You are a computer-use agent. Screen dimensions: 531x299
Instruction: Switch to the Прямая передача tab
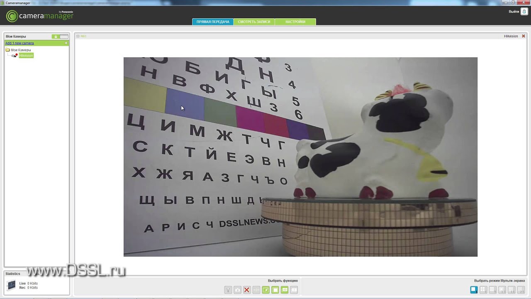(213, 22)
